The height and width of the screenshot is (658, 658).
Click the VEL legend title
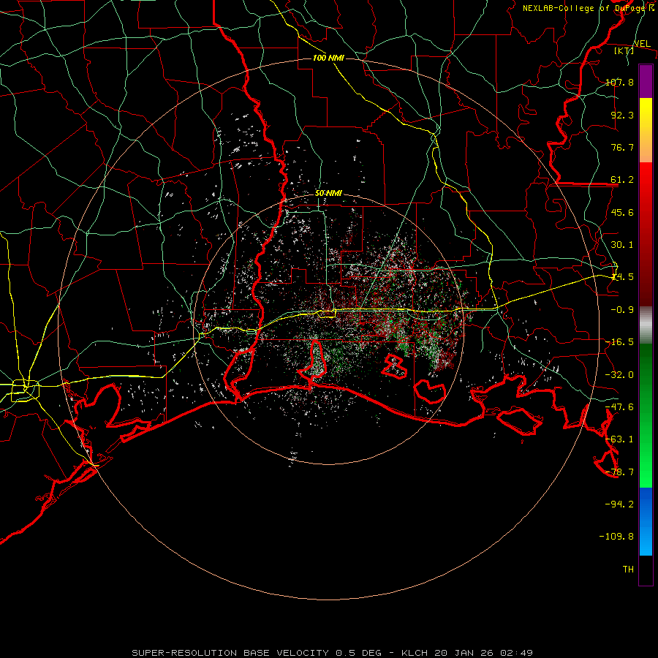tap(642, 44)
